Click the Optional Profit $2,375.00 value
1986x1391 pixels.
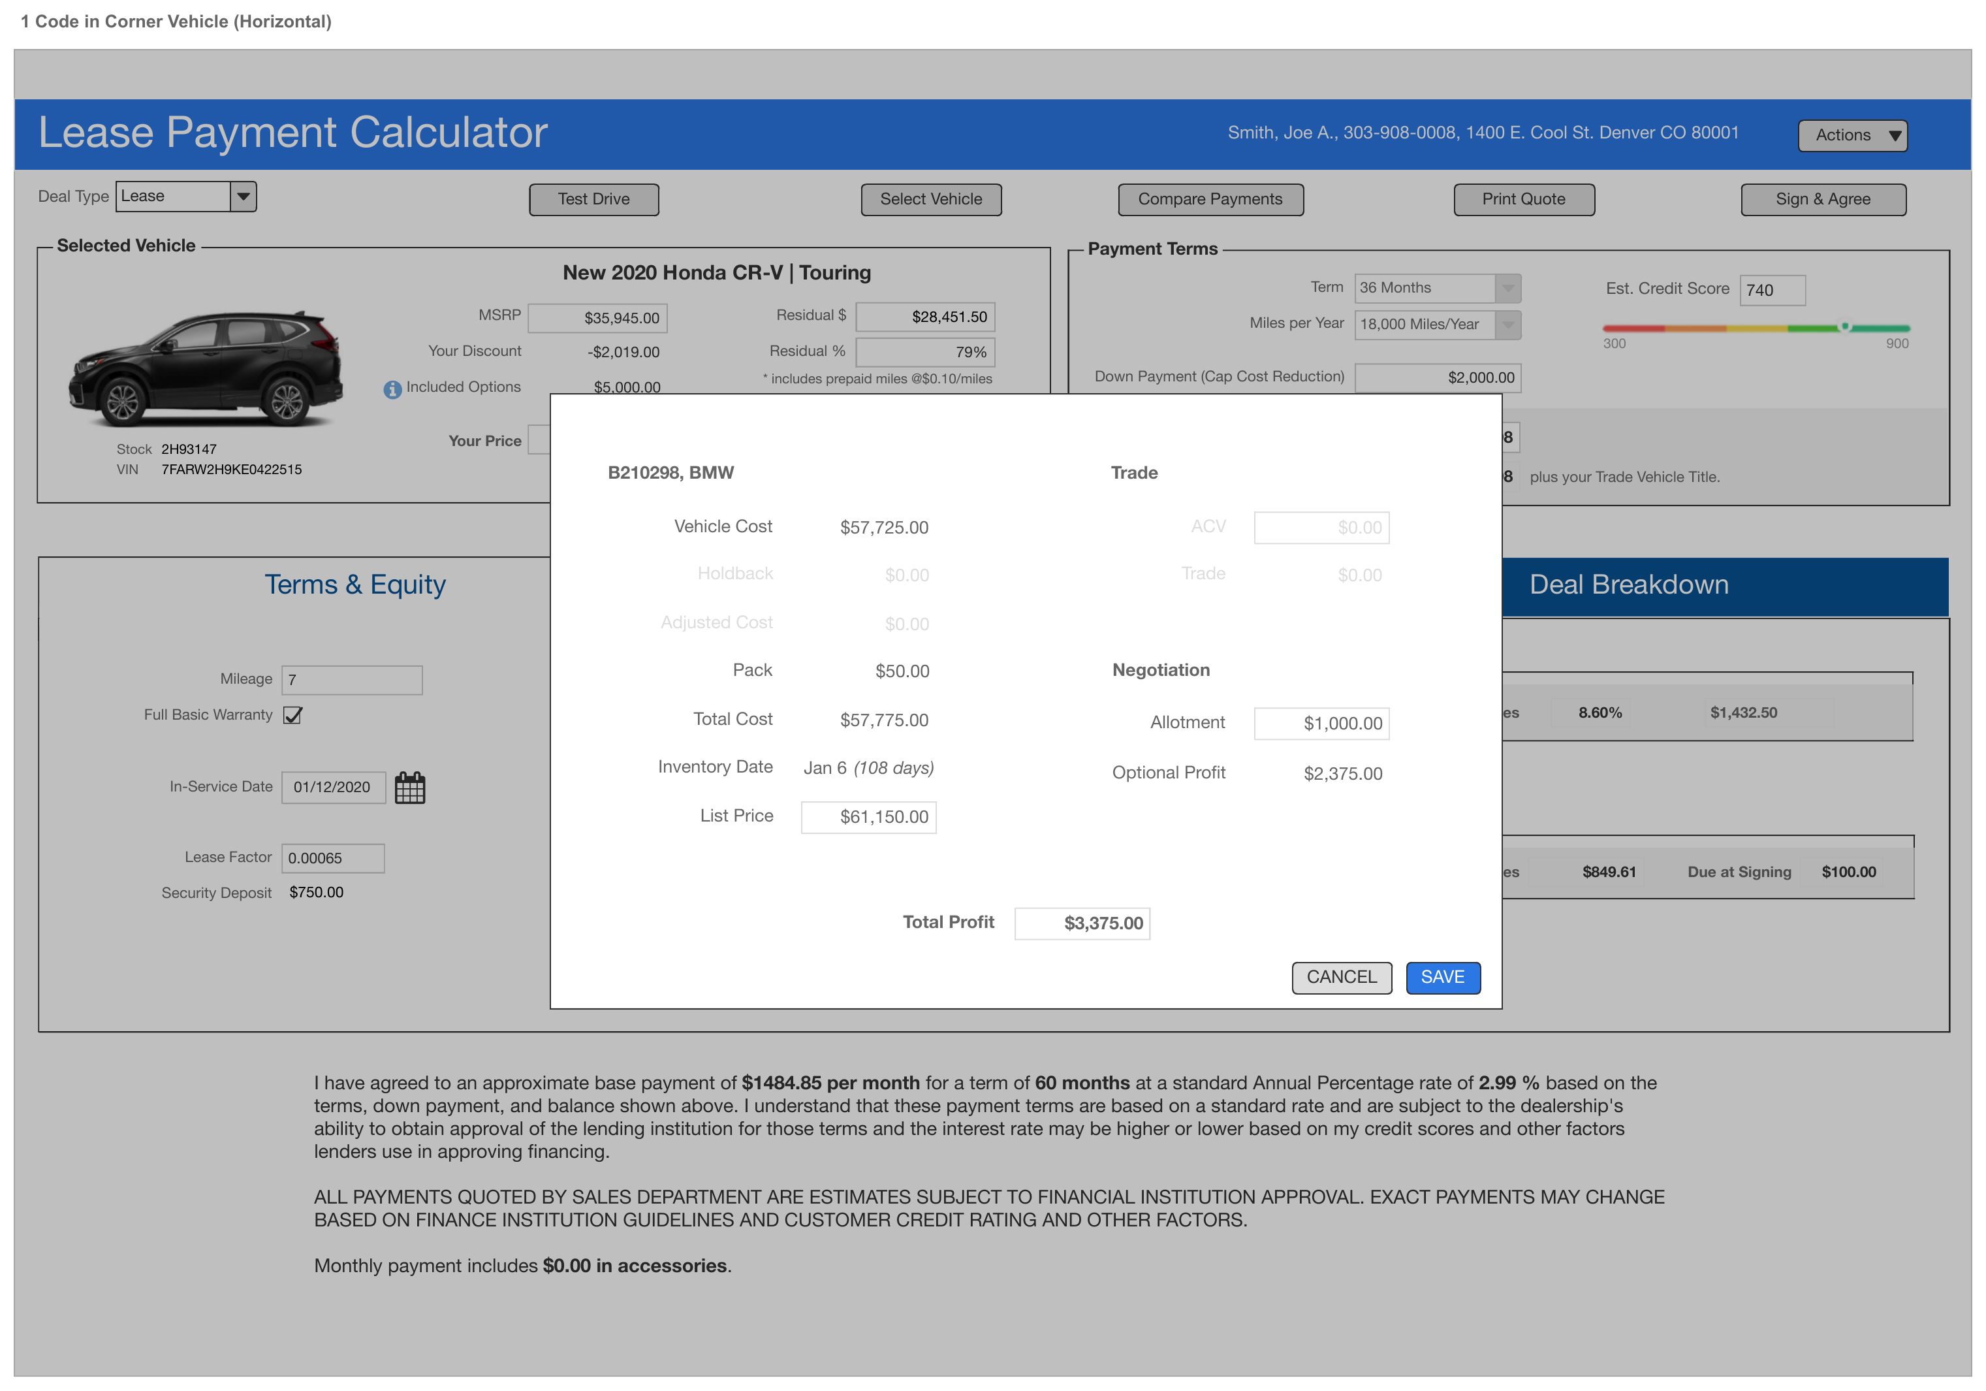(1342, 773)
